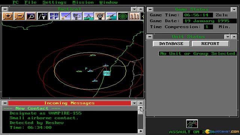Open the PREF preferences icon
The height and width of the screenshot is (135, 240).
[x=54, y=16]
